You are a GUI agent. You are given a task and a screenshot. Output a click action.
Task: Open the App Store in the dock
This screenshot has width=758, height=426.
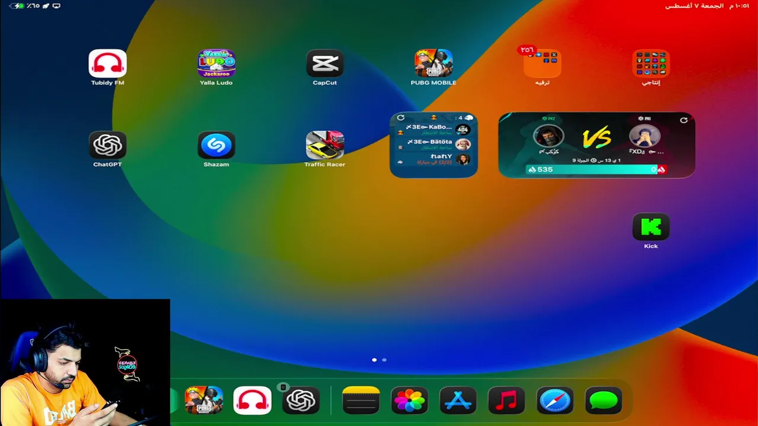pyautogui.click(x=458, y=401)
